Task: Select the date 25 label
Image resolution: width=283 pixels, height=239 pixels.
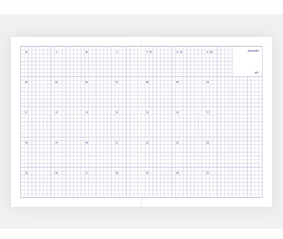Action: coord(26,173)
